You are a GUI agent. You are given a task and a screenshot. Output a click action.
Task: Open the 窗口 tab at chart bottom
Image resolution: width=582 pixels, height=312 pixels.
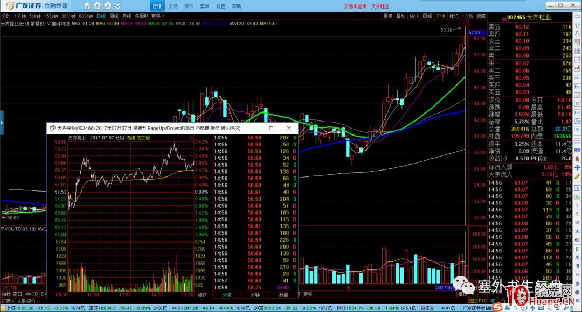(x=17, y=294)
